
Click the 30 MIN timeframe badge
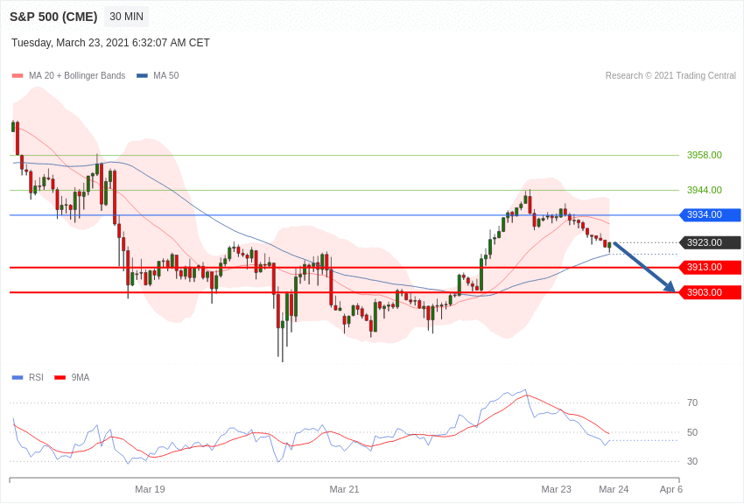pos(126,17)
